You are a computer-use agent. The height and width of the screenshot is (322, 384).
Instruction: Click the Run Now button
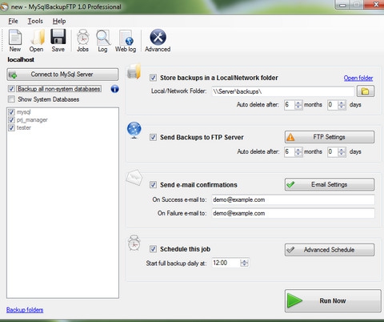click(x=333, y=301)
